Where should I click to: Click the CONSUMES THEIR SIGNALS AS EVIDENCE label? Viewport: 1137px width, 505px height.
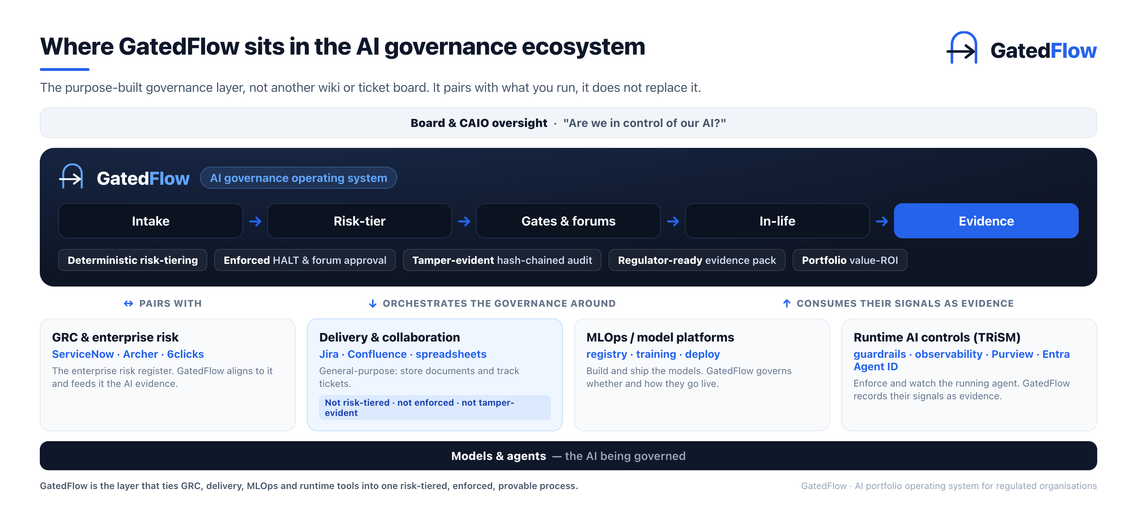[905, 304]
